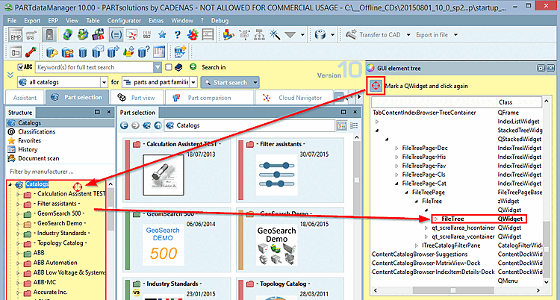Screen dimensions: 560x300
Task: Toggle the speaker device toolbar button
Action: click(49, 34)
